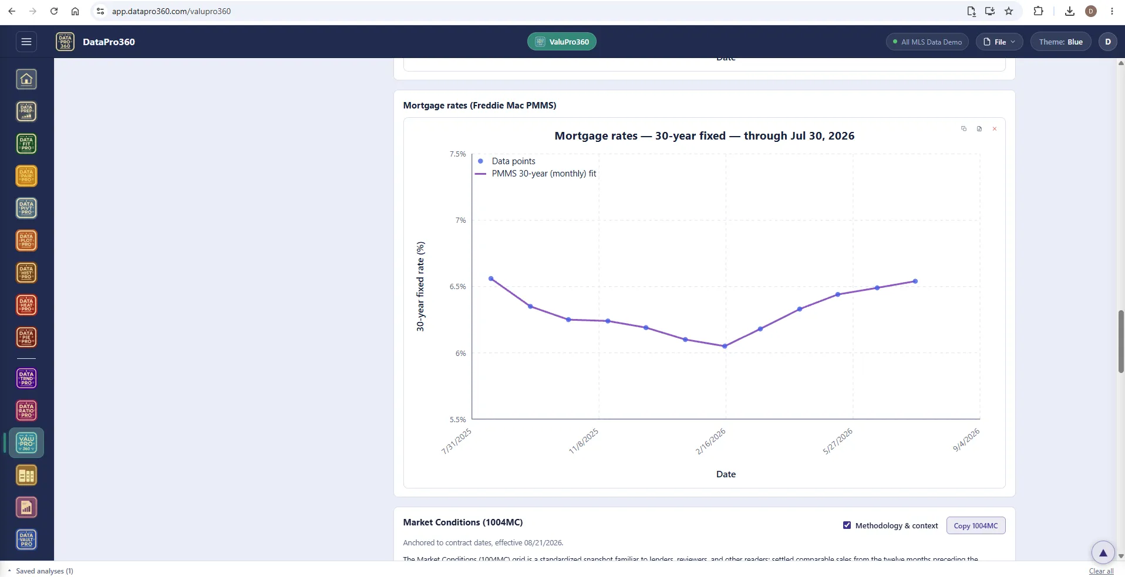1125x577 pixels.
Task: Open the Theme: Blue selector
Action: [1060, 42]
